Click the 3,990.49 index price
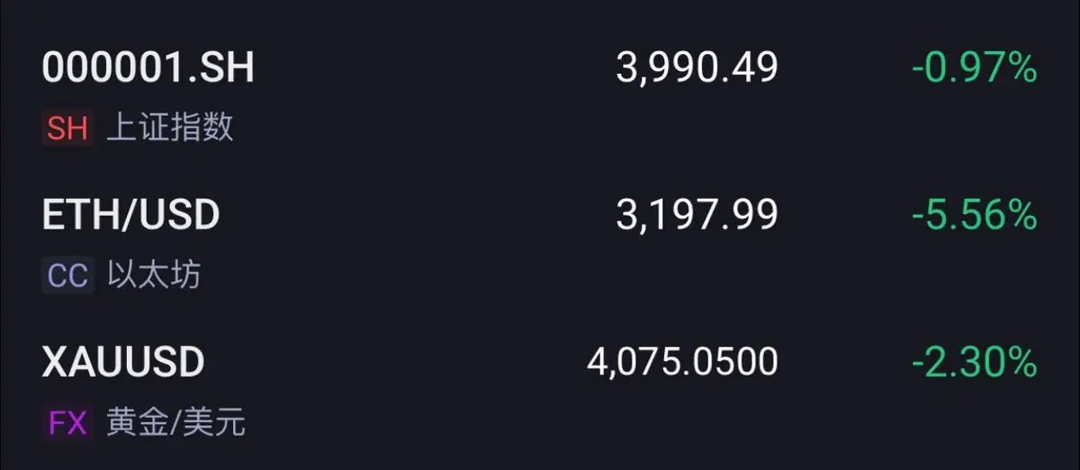 (x=697, y=68)
